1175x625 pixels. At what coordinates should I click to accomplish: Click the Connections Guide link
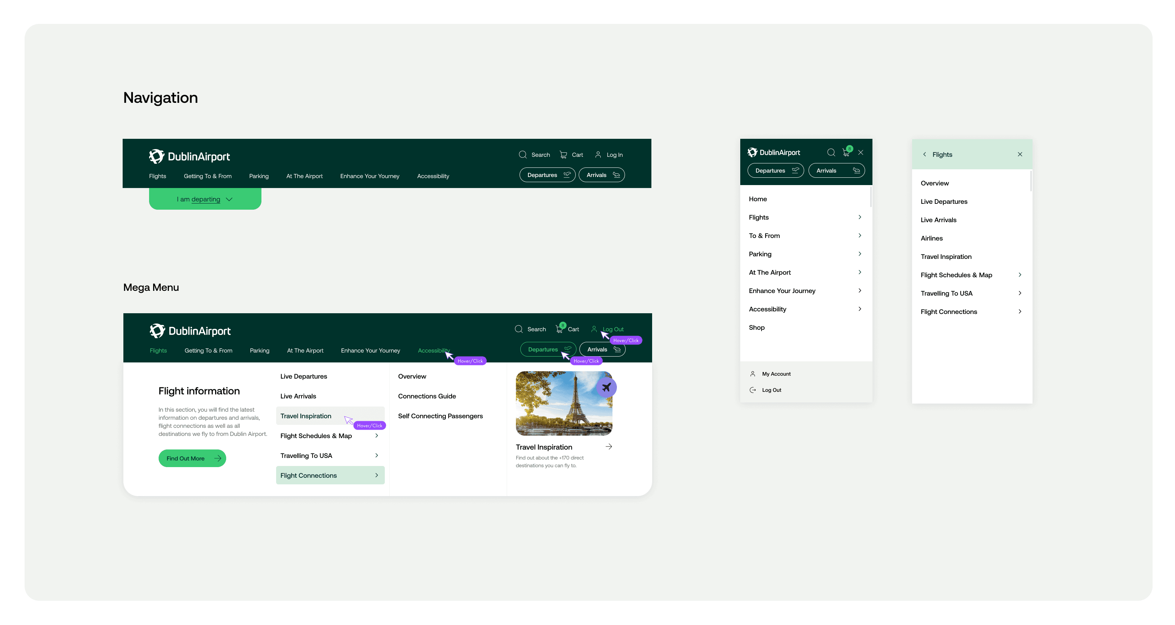pos(426,396)
